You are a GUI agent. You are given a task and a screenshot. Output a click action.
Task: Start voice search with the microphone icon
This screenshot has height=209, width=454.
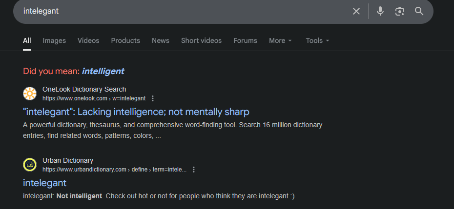[x=380, y=11]
